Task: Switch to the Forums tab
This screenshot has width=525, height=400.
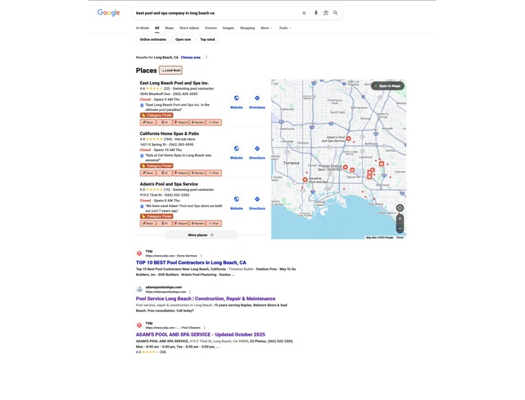Action: click(211, 28)
